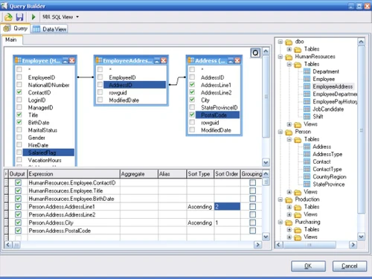Click the Purchasing folder icon
Screen dimensions: 372x279
pos(289,222)
